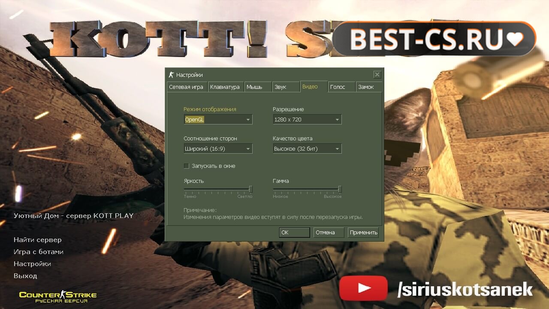Screen dimensions: 549x309
Task: Open Настройки in the main menu
Action: [x=32, y=264]
